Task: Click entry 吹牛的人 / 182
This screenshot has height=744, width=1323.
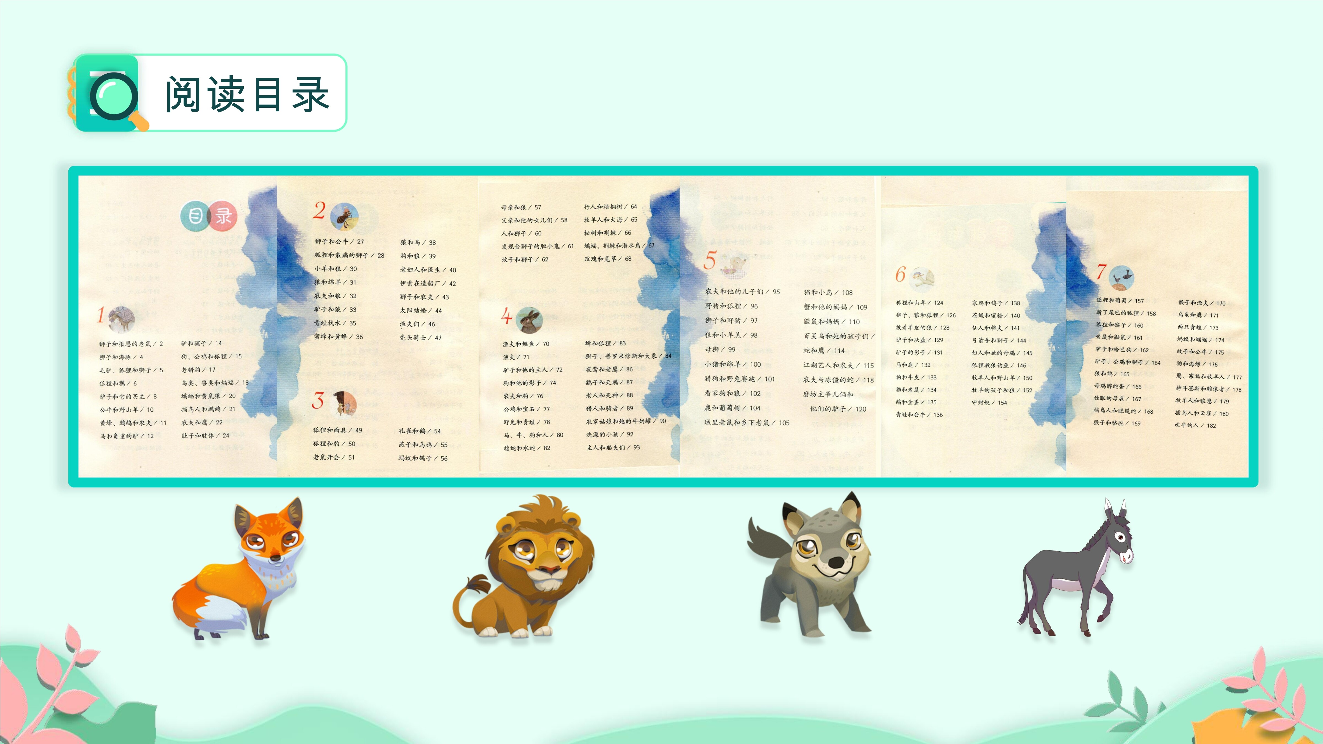Action: 1195,426
